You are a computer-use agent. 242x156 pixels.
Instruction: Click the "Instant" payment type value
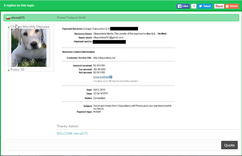click(97, 112)
